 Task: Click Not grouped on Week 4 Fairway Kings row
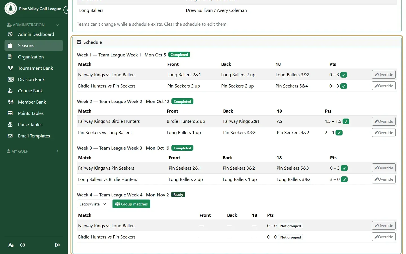pyautogui.click(x=291, y=226)
